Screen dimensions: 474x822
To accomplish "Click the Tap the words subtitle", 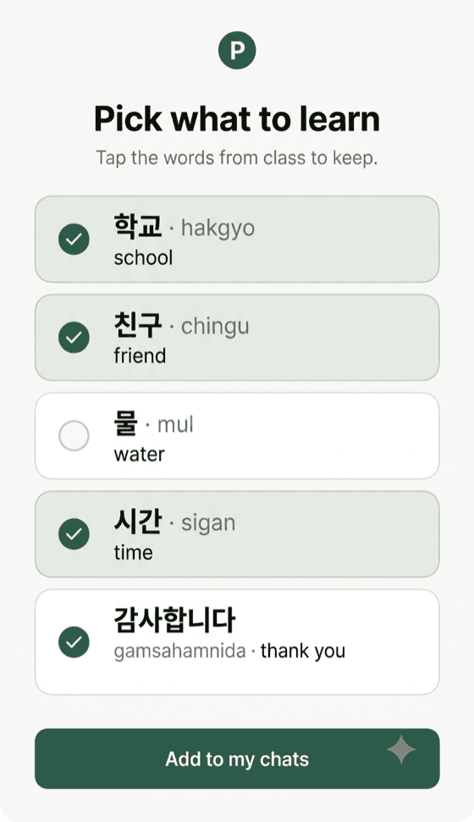I will pyautogui.click(x=237, y=157).
